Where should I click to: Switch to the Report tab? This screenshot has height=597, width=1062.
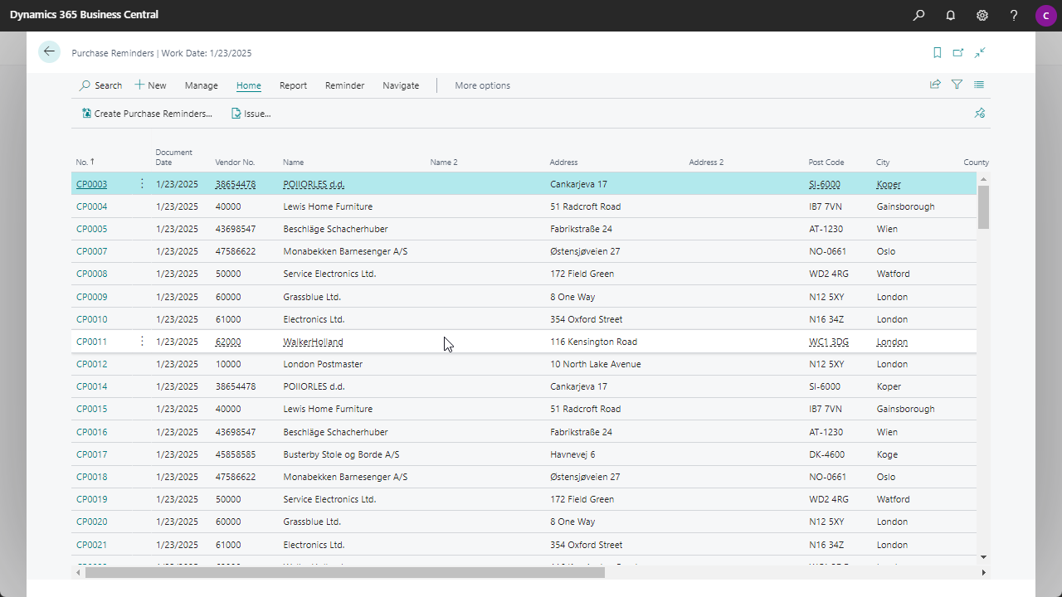pyautogui.click(x=293, y=85)
